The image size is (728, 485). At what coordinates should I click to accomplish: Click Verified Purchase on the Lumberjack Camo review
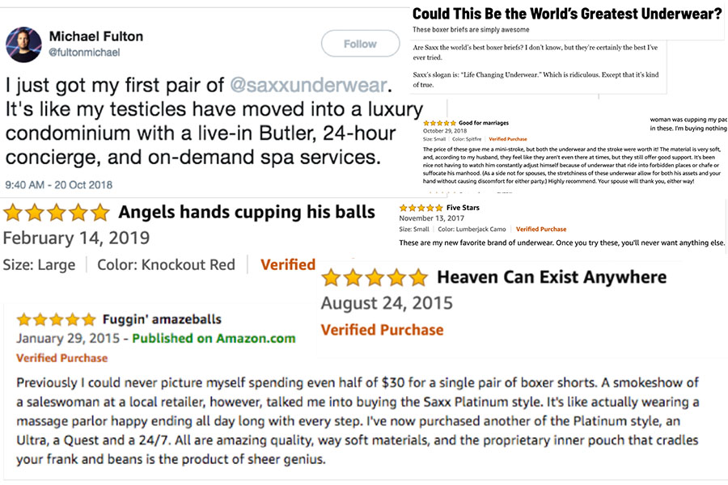point(541,230)
